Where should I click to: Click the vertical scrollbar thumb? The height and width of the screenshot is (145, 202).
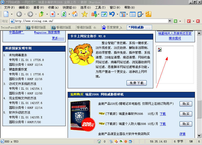[x=199, y=109]
